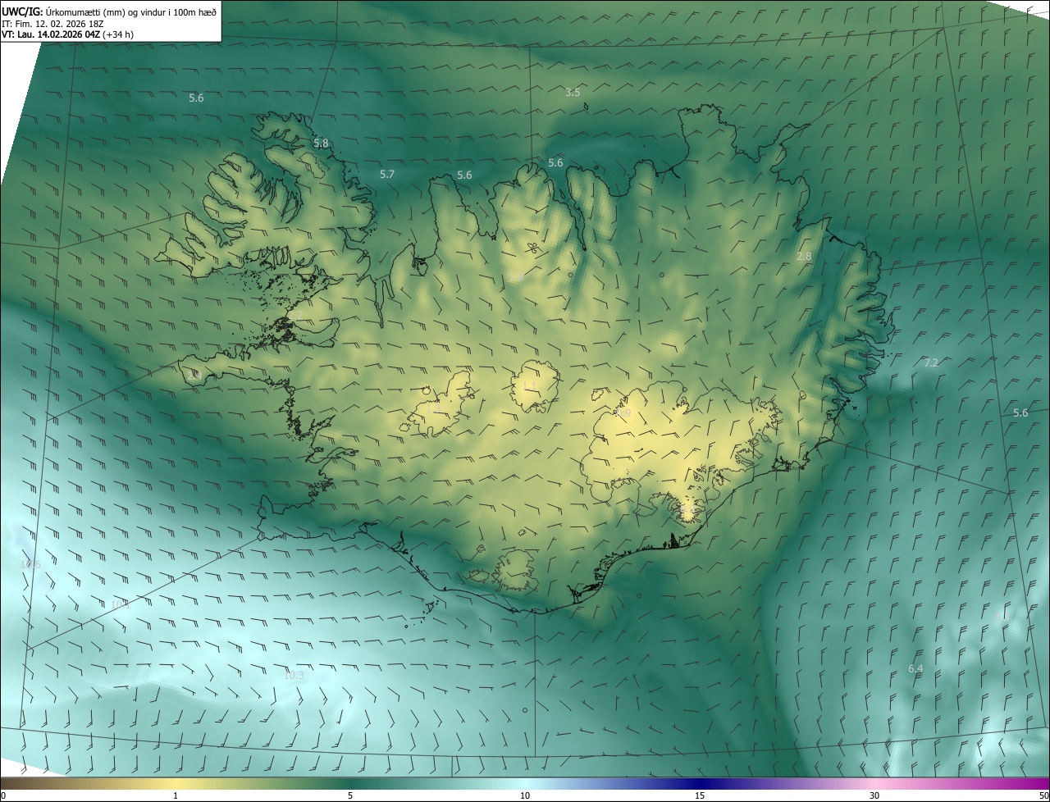Image resolution: width=1050 pixels, height=802 pixels.
Task: Click the 10.3 value label south of Iceland
Action: (x=294, y=676)
